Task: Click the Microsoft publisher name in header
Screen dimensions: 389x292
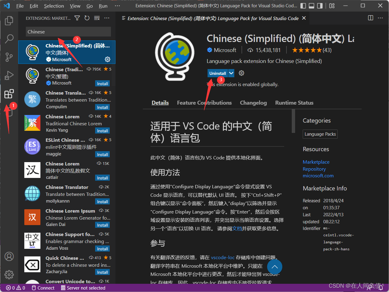Action: (x=225, y=50)
